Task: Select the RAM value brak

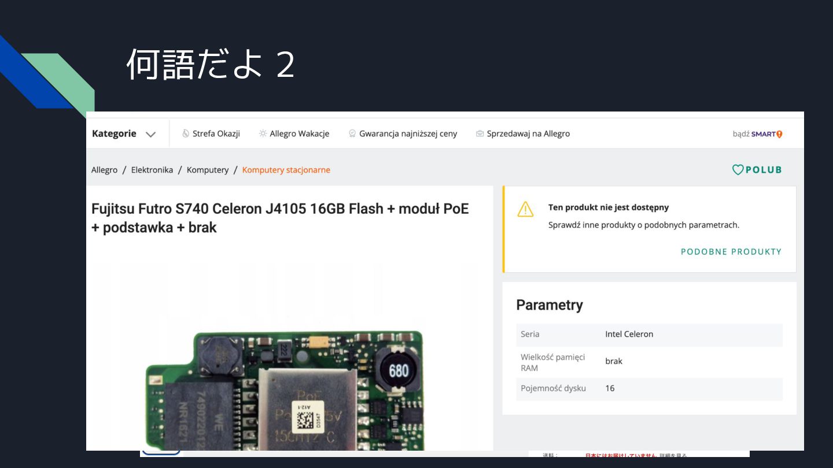Action: click(x=614, y=361)
